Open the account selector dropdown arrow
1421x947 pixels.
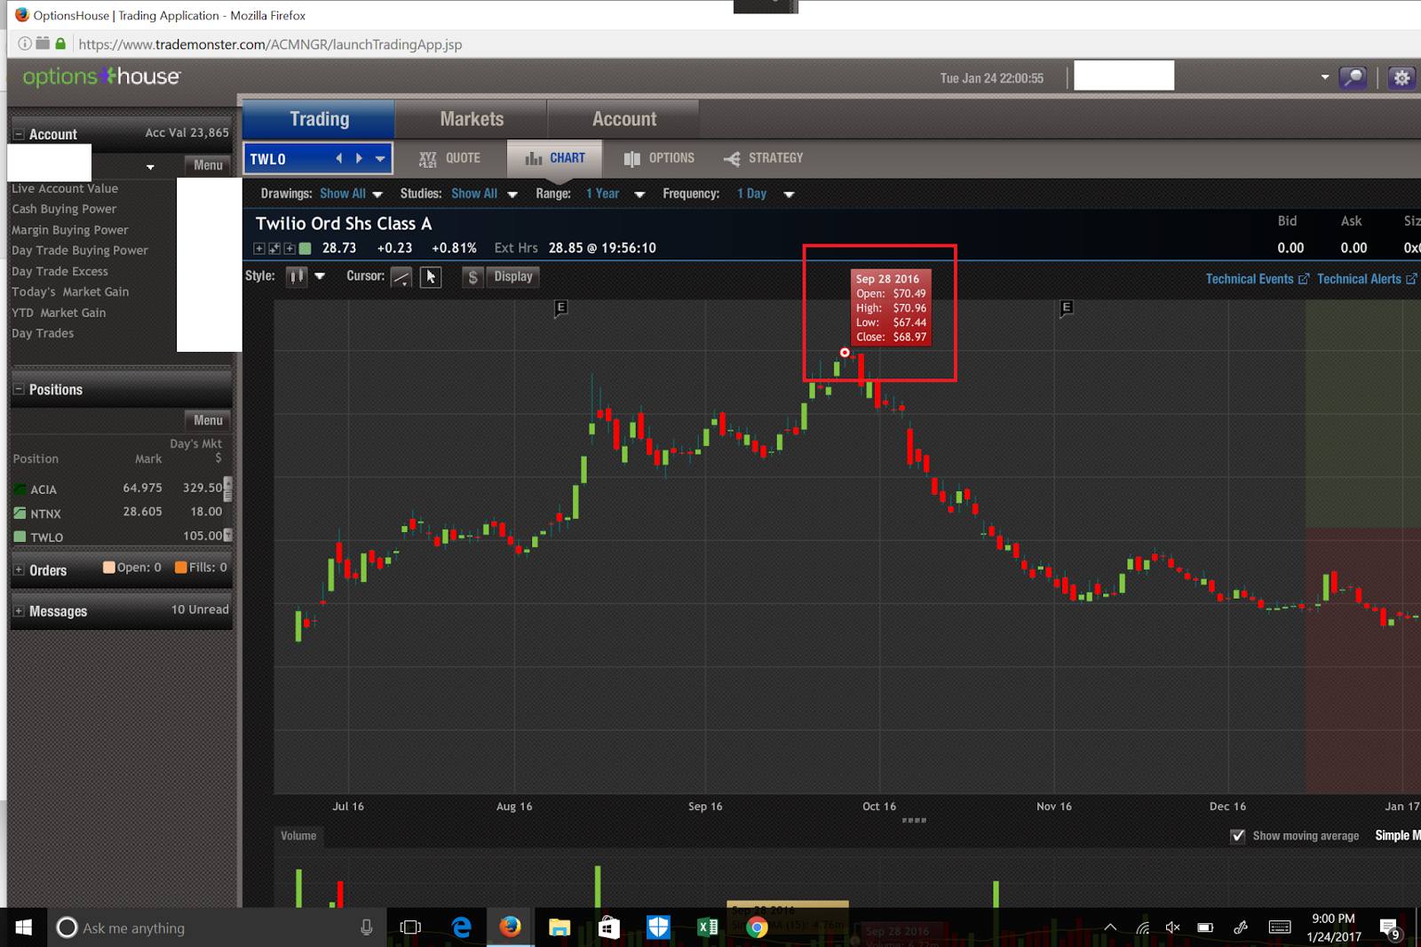tap(150, 167)
